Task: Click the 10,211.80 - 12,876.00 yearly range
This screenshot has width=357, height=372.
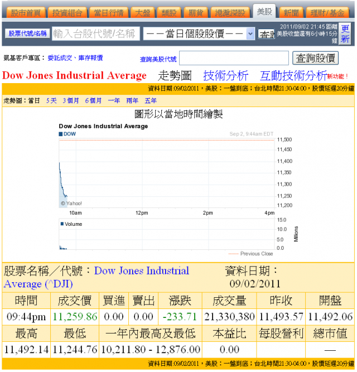Action: pos(151,350)
